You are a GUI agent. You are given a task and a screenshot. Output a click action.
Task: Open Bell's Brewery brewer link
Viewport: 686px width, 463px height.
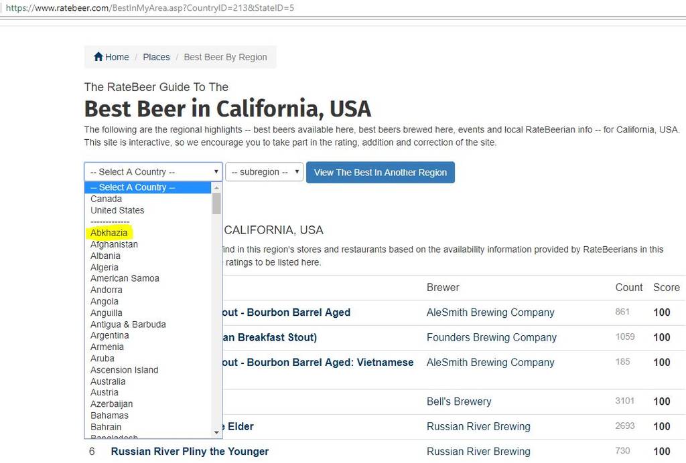(459, 401)
